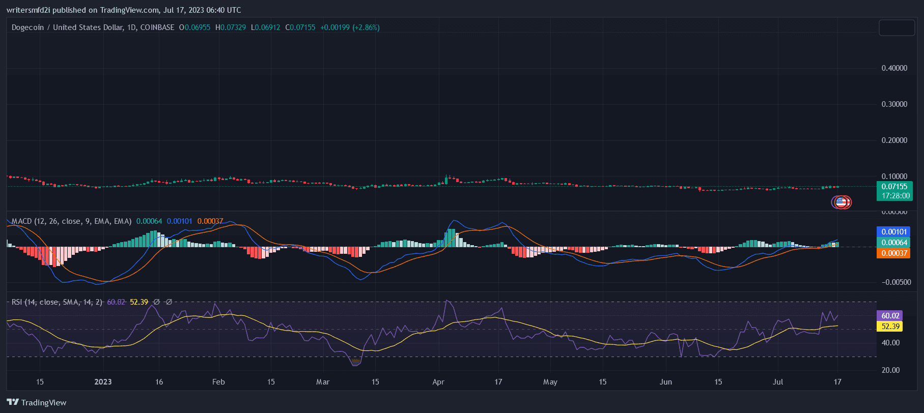Click the 2023 label on the time axis
The image size is (924, 413).
[x=103, y=382]
